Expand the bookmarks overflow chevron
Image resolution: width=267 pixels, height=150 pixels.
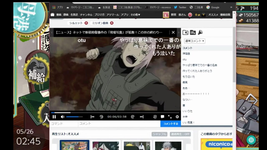coord(231,7)
